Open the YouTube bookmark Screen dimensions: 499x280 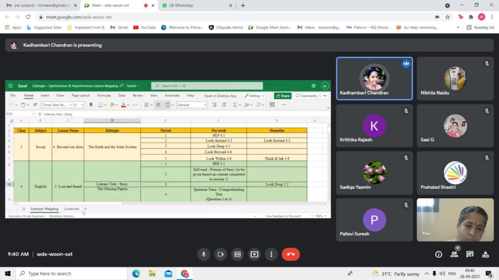[145, 27]
